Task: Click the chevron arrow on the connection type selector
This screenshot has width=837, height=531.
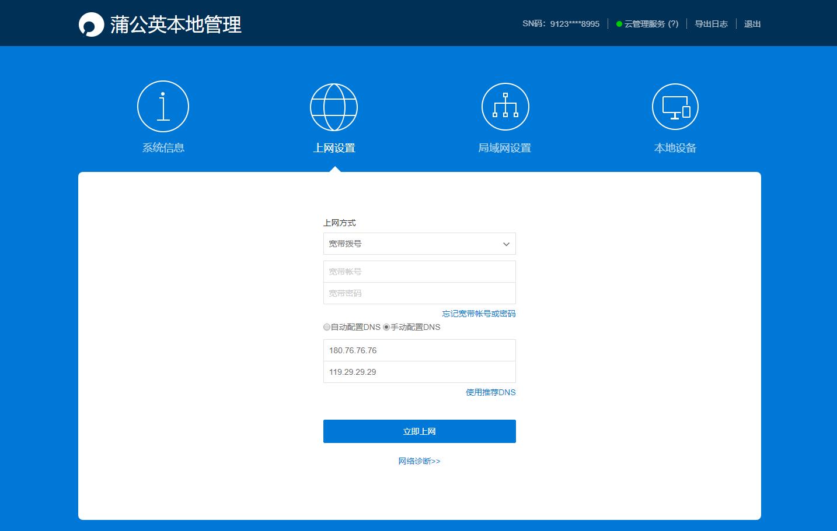Action: click(505, 244)
